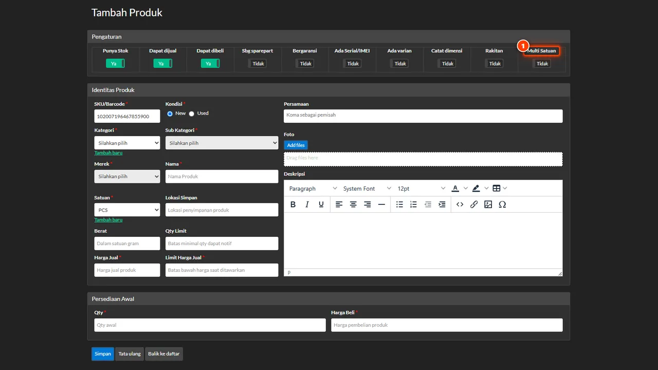The image size is (658, 370).
Task: Apply underline formatting in editor
Action: point(321,205)
